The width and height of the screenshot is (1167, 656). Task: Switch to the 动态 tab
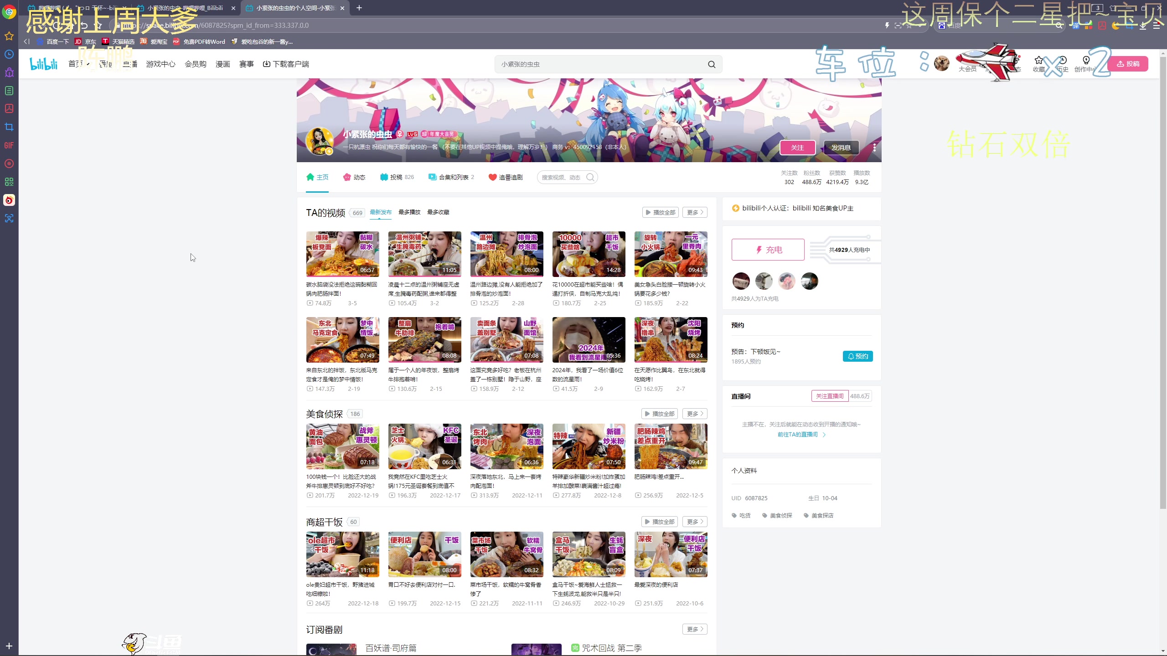(x=354, y=177)
